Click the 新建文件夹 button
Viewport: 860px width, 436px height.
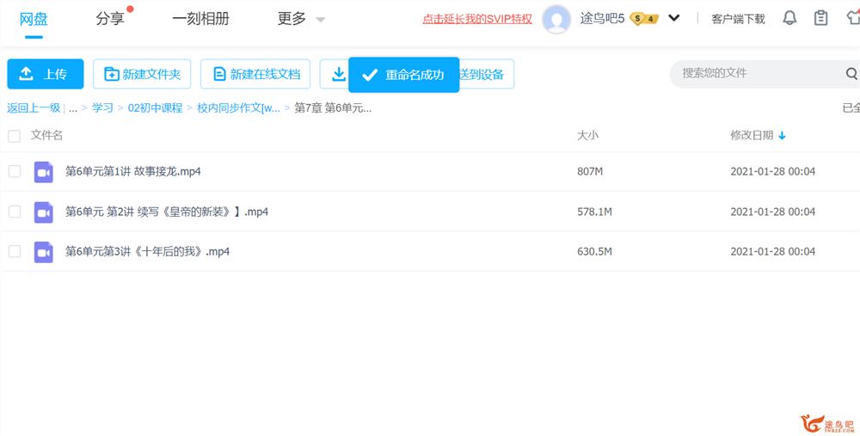(142, 74)
